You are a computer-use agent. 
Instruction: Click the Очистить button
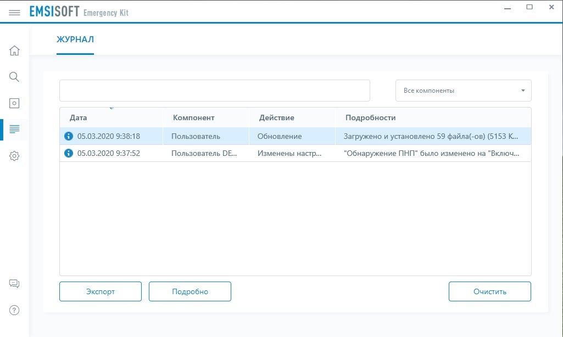(489, 291)
